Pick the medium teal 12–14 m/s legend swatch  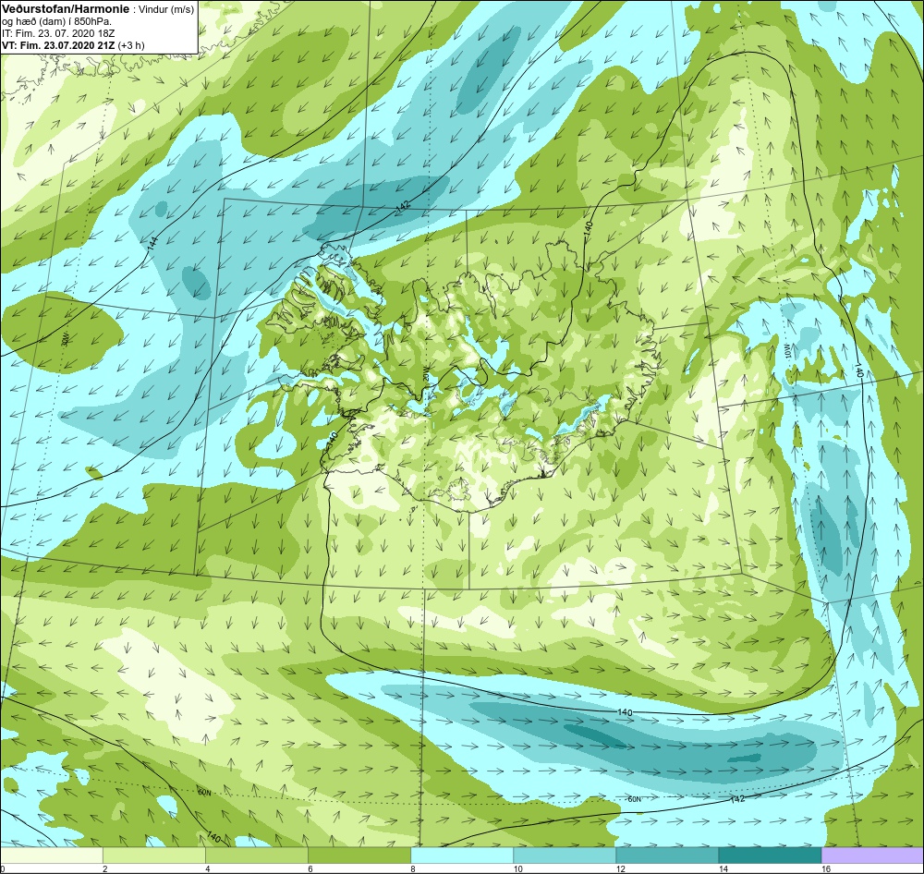point(667,856)
